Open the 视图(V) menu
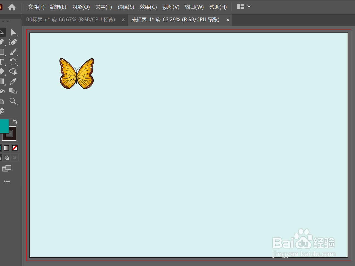 [x=171, y=7]
